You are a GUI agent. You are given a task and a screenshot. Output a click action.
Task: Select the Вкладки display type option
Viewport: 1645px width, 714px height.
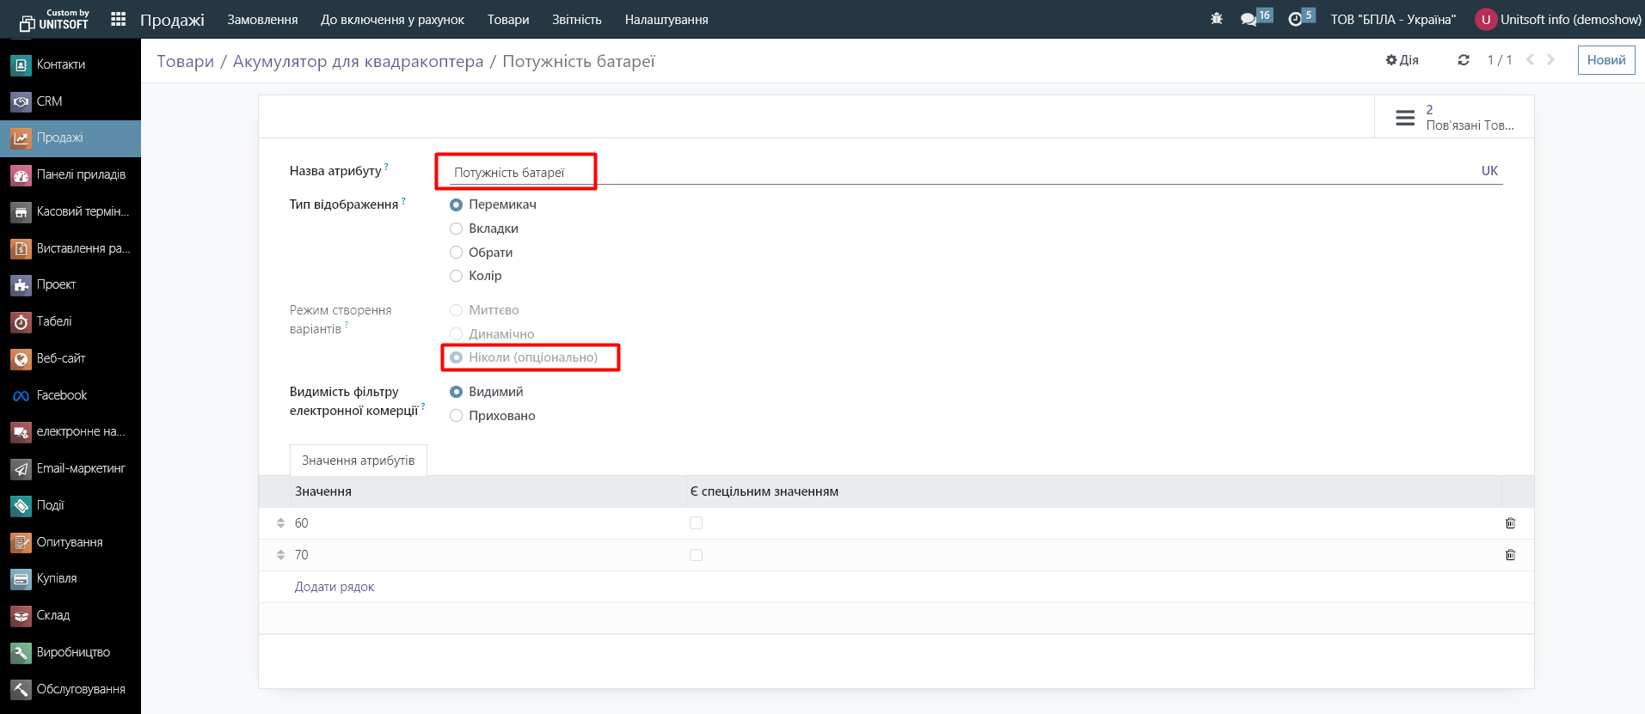[457, 229]
